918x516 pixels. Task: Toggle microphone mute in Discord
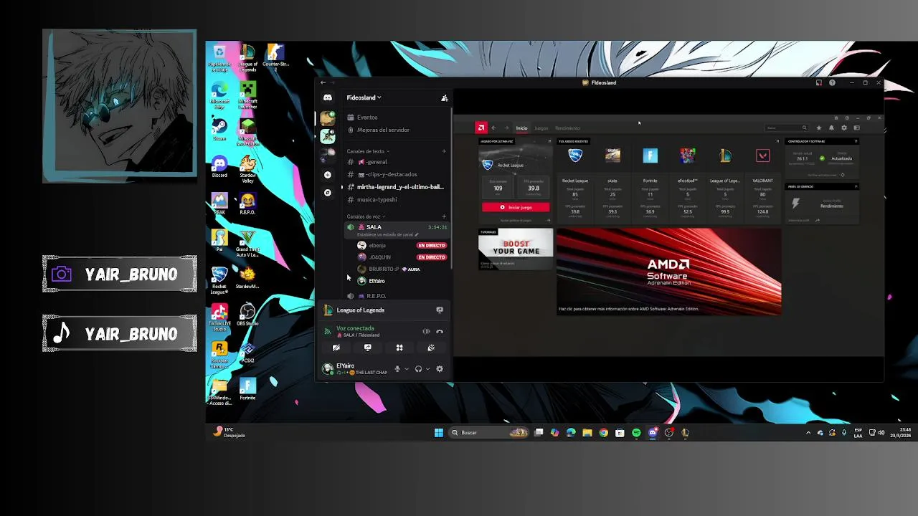point(397,369)
